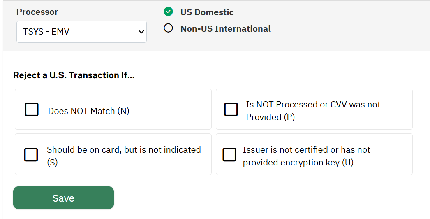Click the Does NOT Match (N) label text
Viewport: 430px width, 219px height.
coord(88,111)
